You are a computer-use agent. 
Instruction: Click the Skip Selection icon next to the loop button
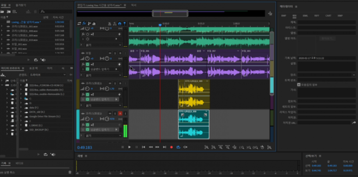point(185,147)
